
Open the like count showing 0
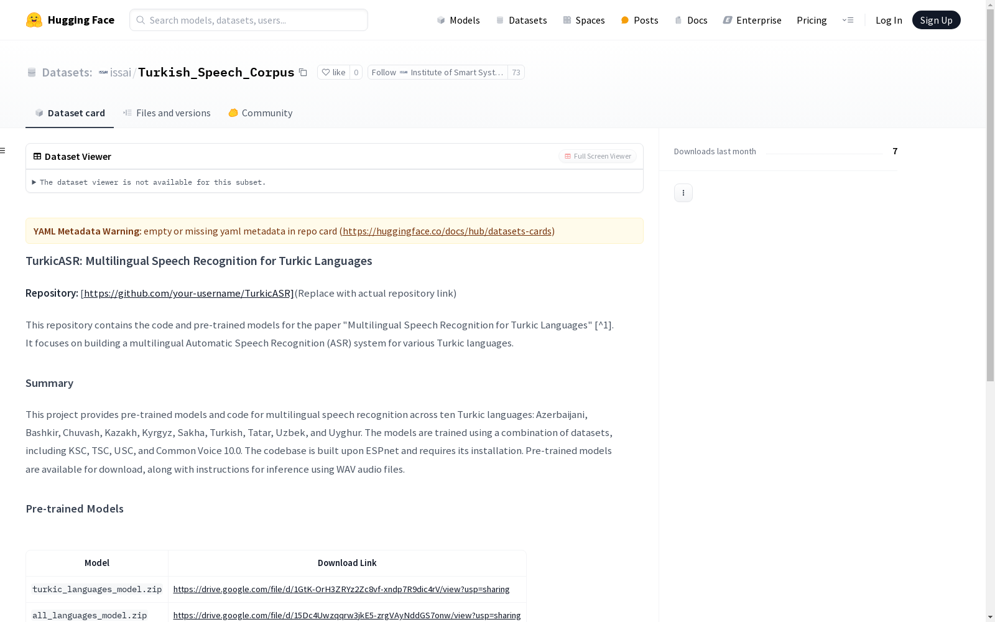coord(356,72)
